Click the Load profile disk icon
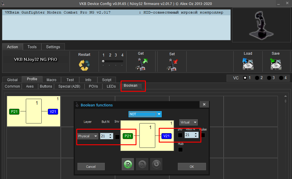Viewport: 292px width, 179px height. [x=248, y=64]
